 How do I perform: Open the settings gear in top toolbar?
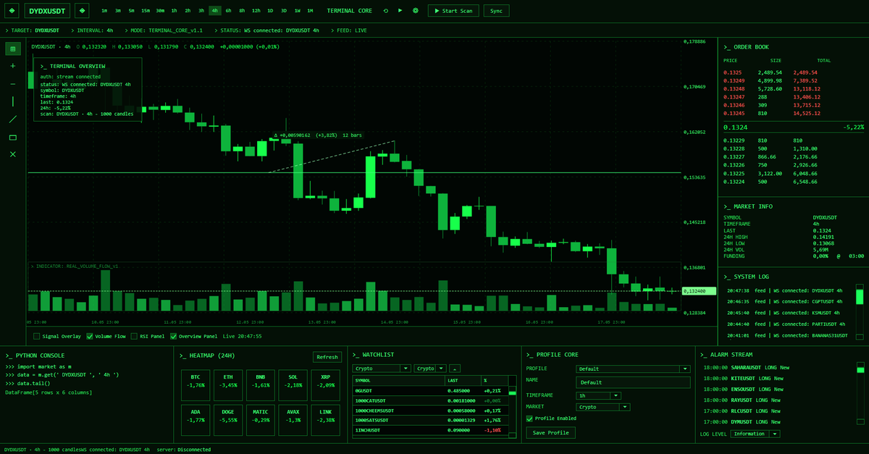point(415,11)
